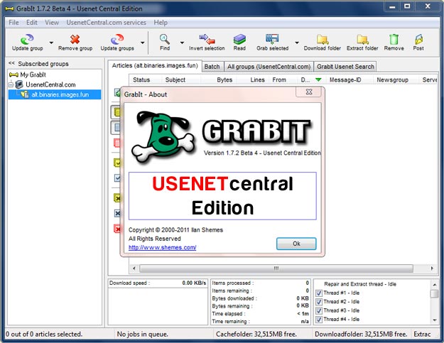Click the thread list scroll up arrow
The image size is (444, 343).
(x=434, y=284)
